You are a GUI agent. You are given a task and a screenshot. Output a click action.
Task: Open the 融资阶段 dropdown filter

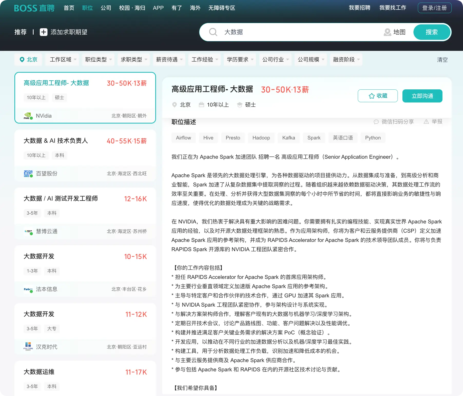346,60
